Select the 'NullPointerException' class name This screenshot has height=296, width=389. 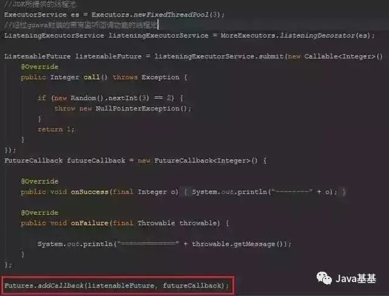[x=138, y=108]
